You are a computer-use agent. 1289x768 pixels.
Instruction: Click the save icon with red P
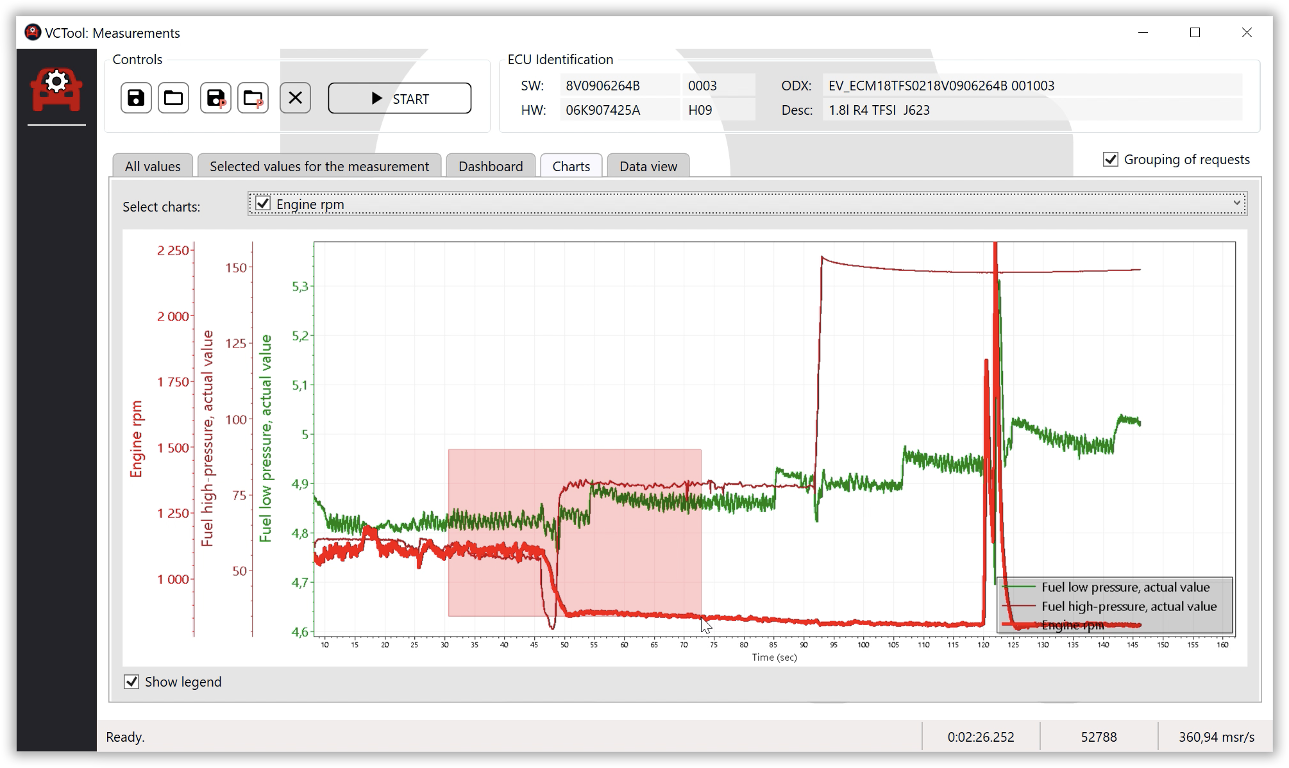coord(215,98)
